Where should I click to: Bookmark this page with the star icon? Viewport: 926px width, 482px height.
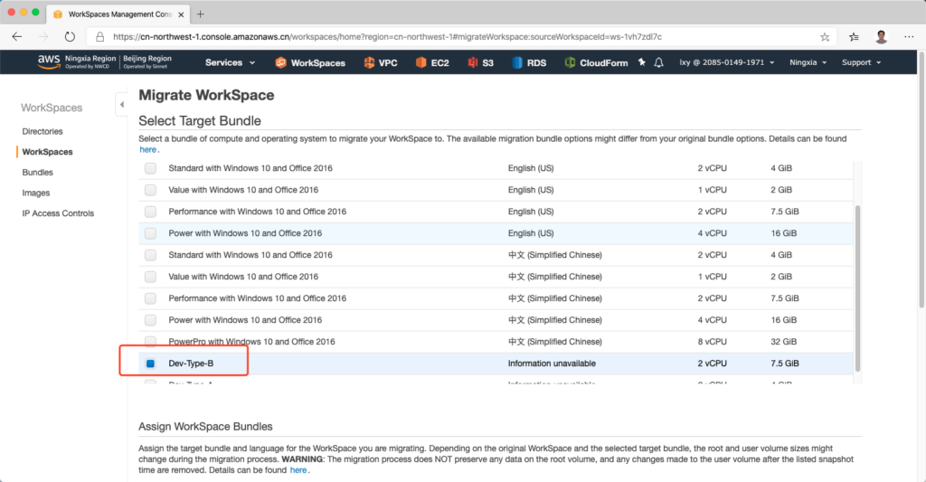[825, 37]
